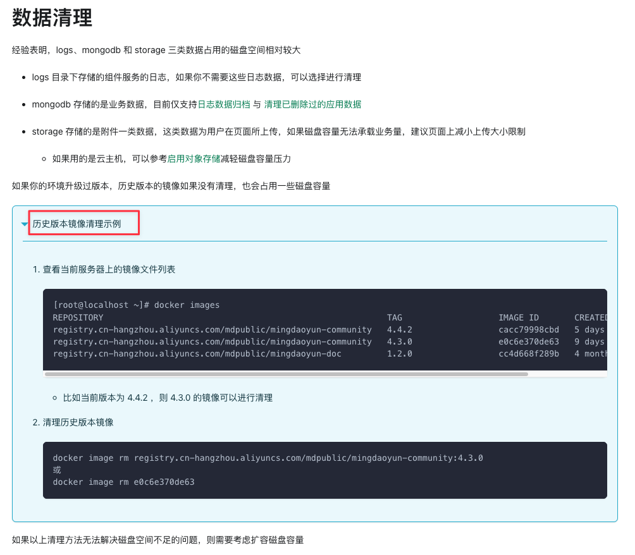Click image ID cacc79998cbd in output
The width and height of the screenshot is (635, 555).
(528, 329)
